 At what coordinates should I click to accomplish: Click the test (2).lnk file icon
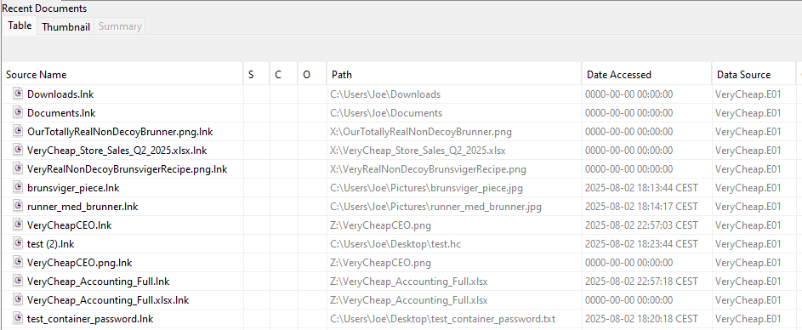click(19, 244)
